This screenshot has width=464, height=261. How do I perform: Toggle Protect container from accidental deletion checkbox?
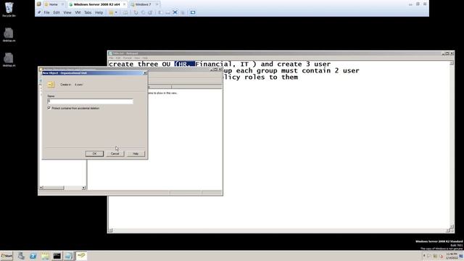49,108
